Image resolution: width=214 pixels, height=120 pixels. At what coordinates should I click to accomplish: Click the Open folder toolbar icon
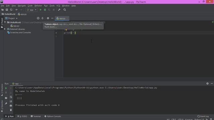(2, 10)
